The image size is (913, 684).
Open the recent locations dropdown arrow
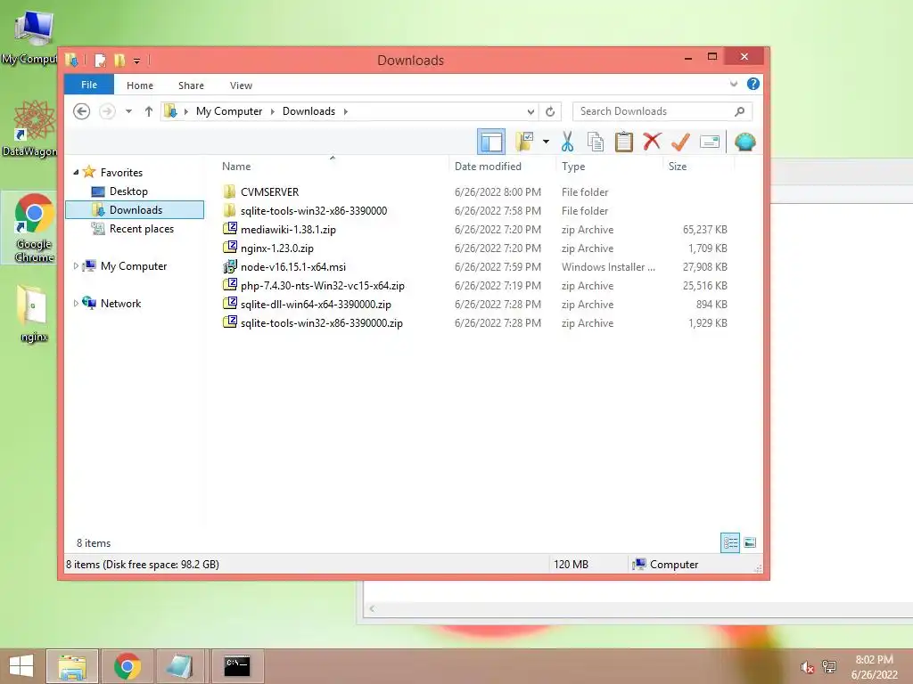point(128,111)
